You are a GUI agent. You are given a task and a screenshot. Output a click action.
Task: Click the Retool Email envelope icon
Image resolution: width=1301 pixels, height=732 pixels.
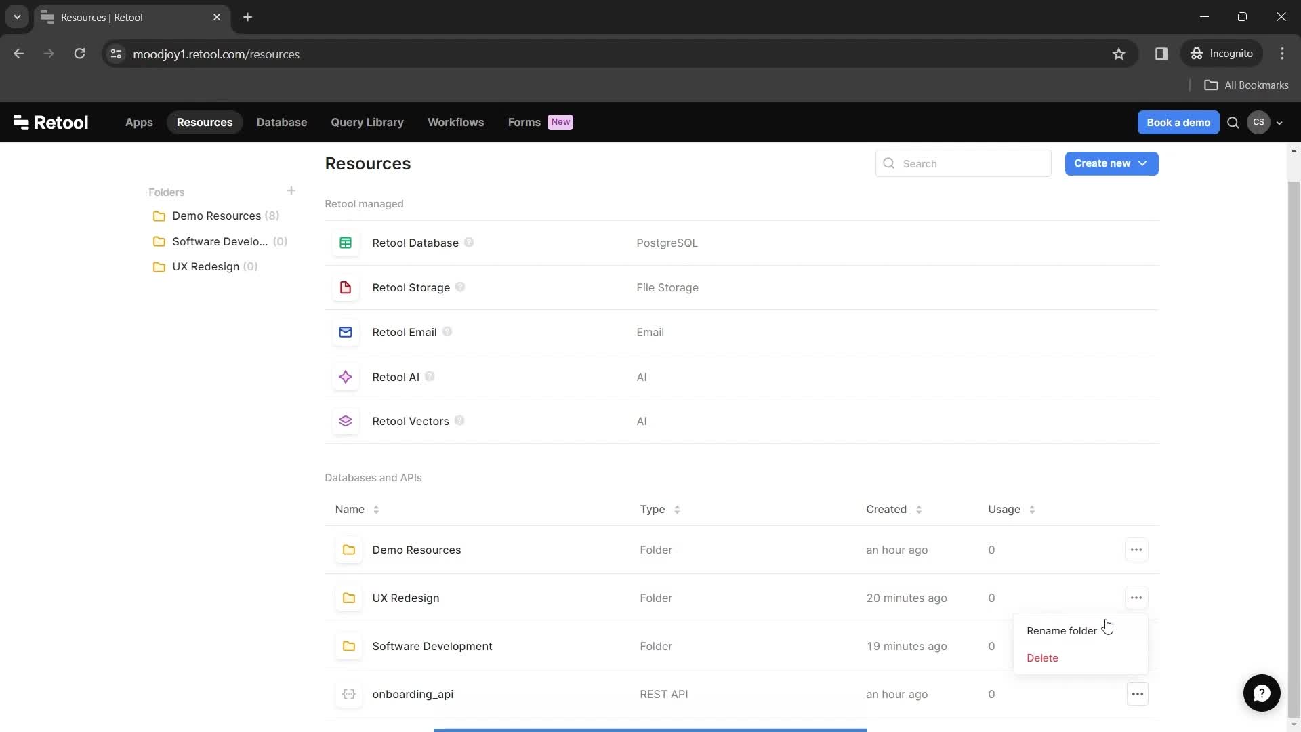tap(345, 331)
